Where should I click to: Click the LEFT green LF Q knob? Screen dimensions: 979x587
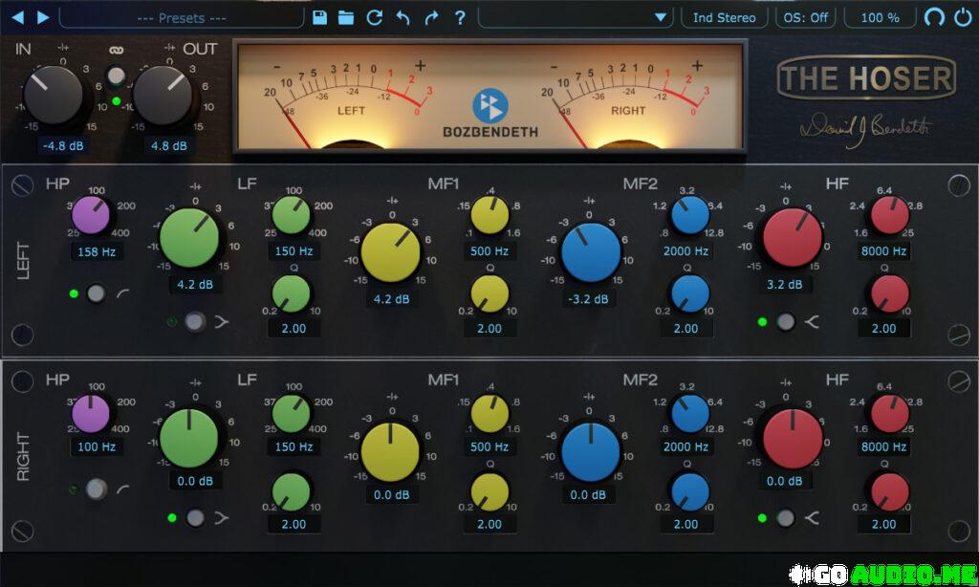[291, 293]
